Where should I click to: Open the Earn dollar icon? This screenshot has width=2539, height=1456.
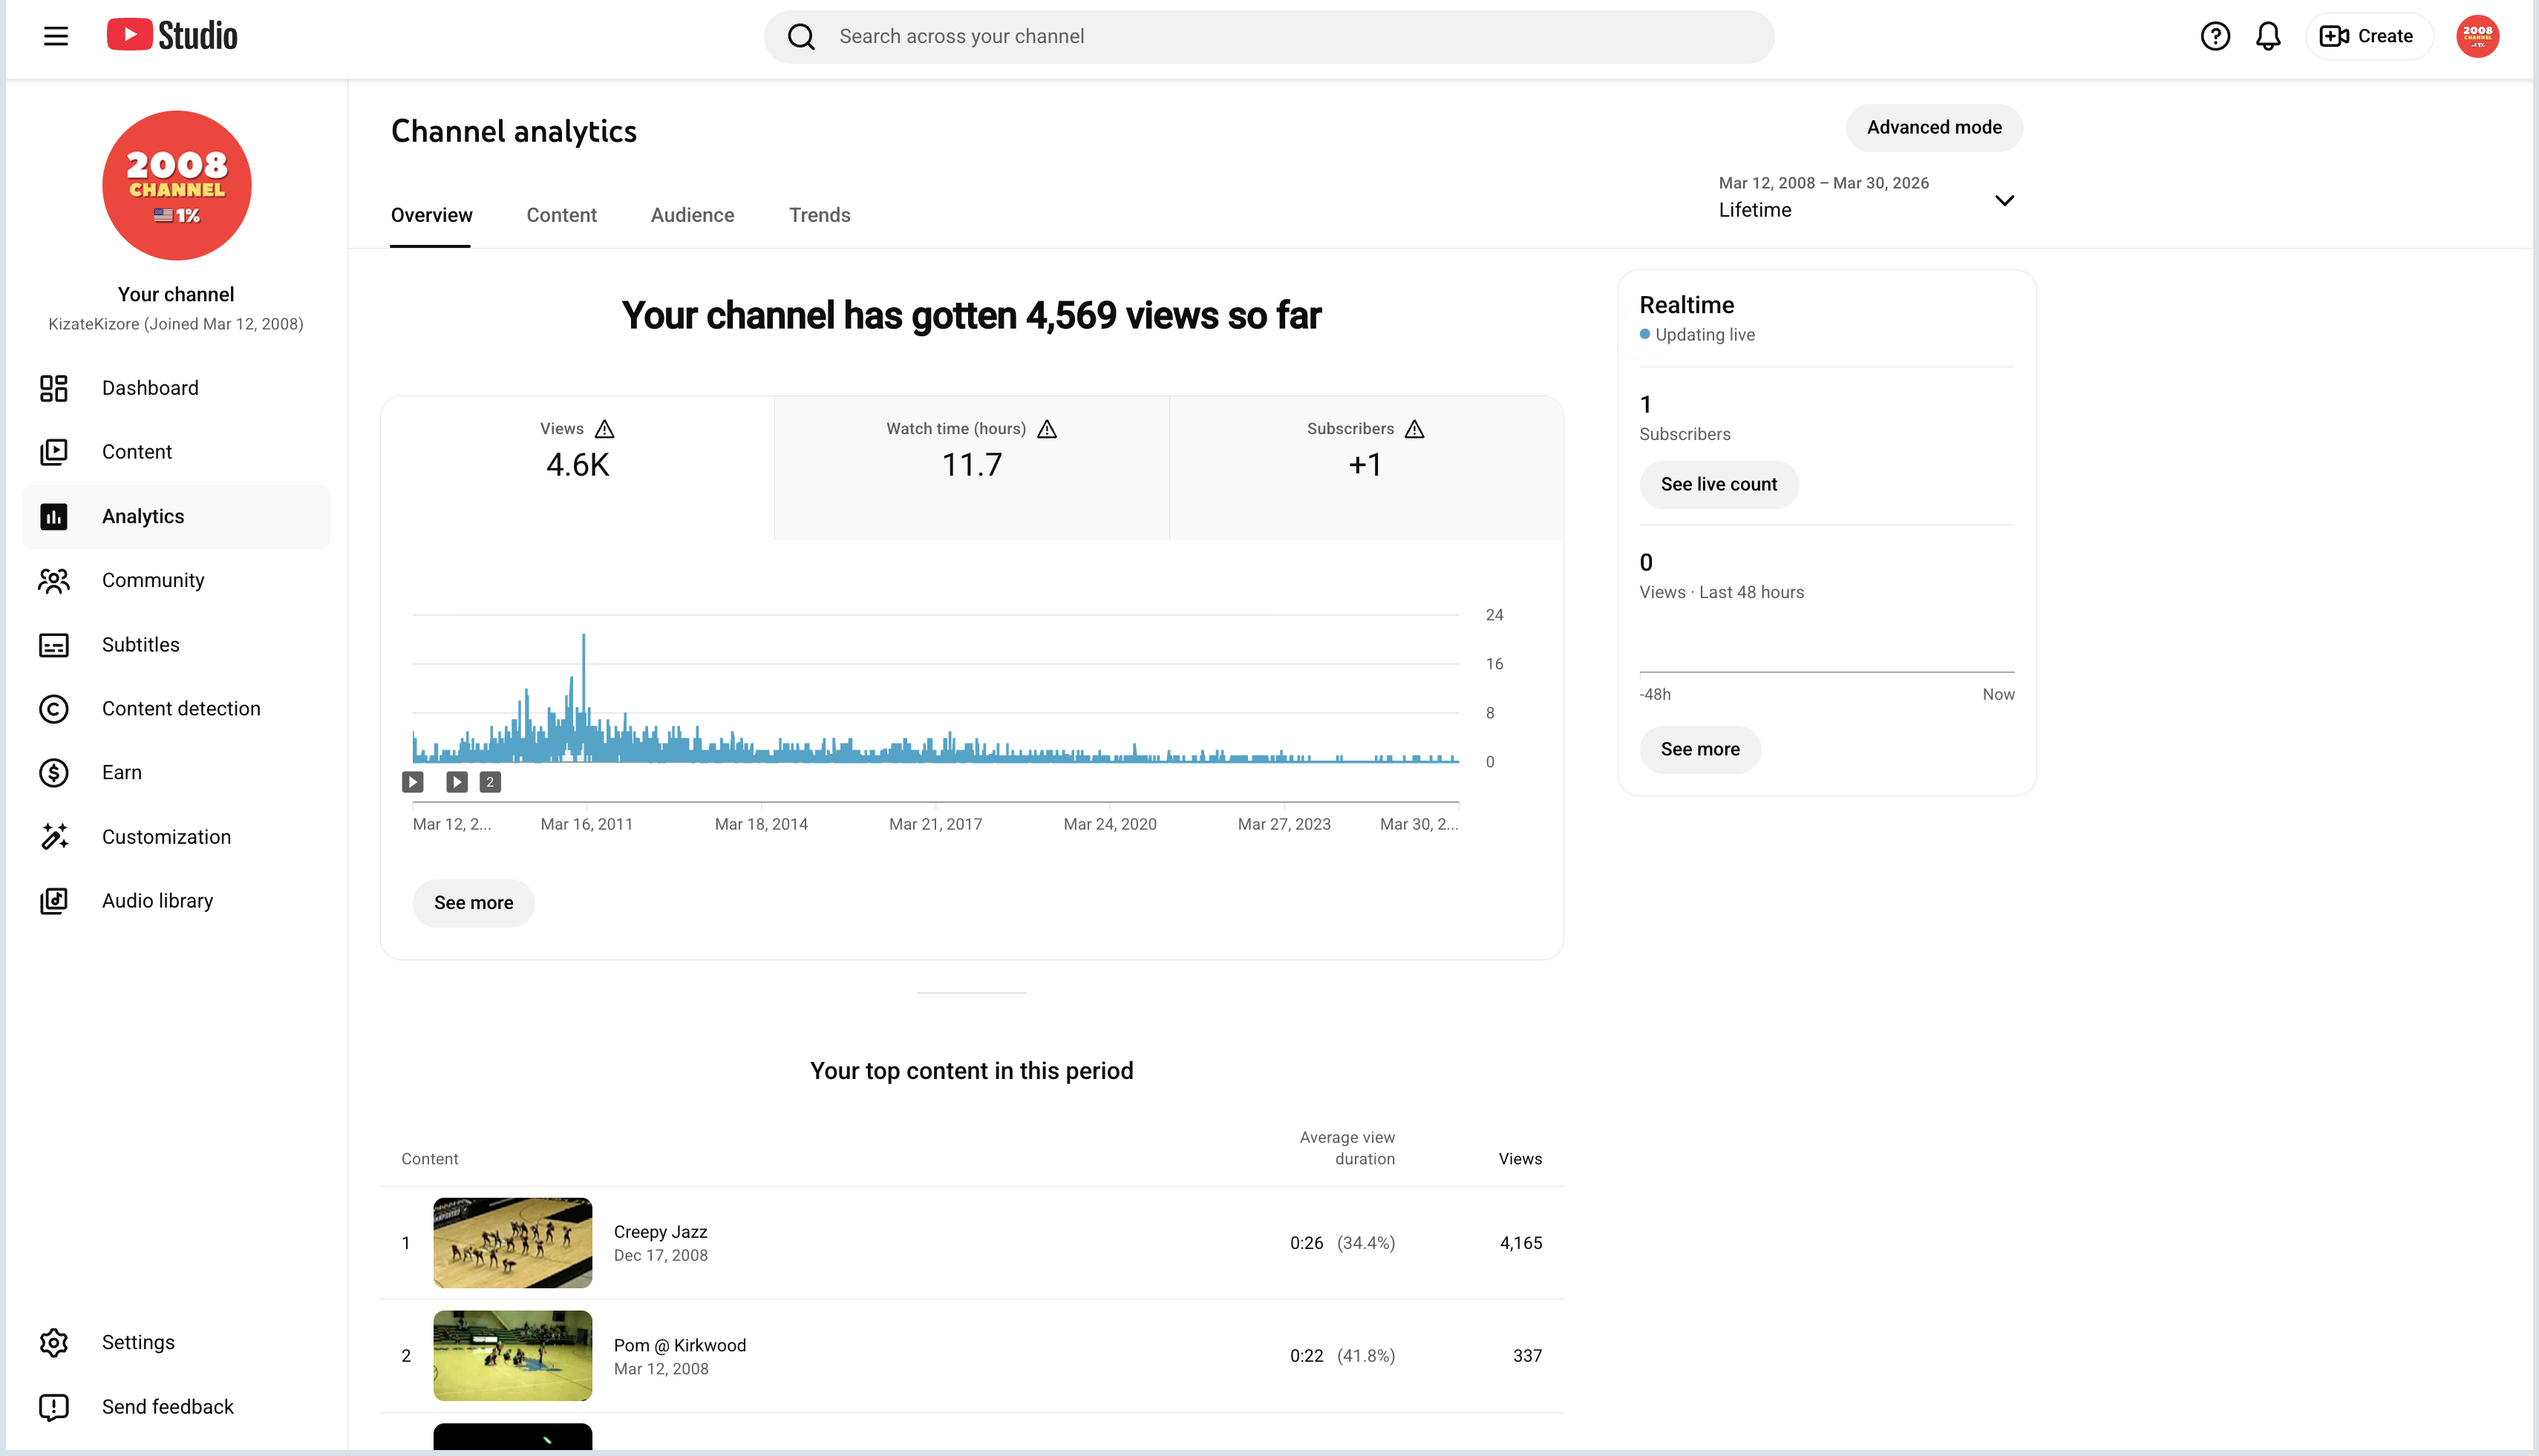tap(54, 773)
